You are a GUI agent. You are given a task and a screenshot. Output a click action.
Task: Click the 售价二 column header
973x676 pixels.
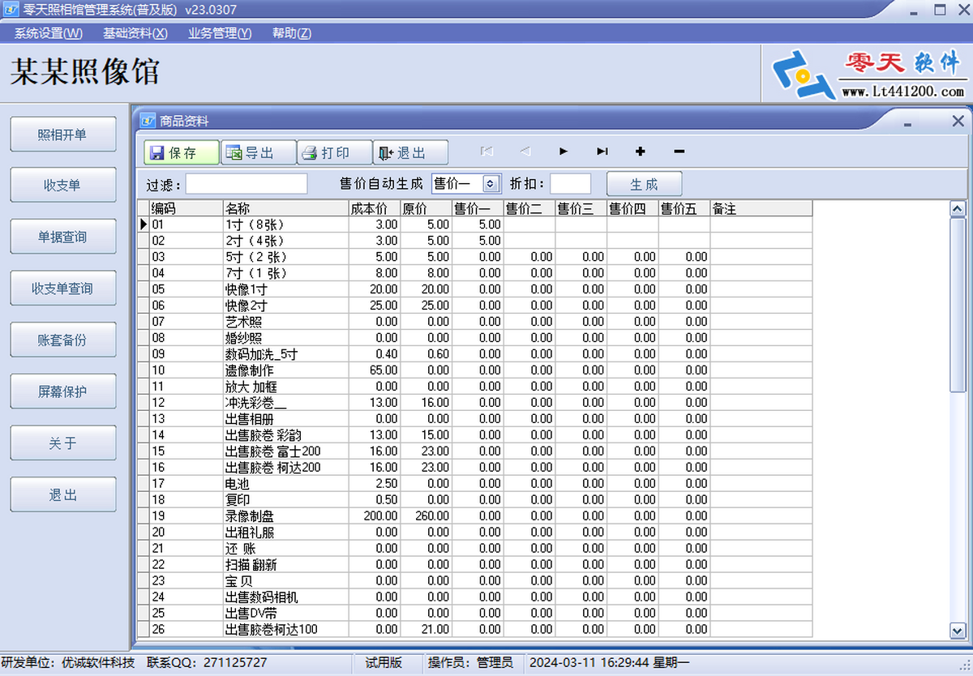click(529, 208)
